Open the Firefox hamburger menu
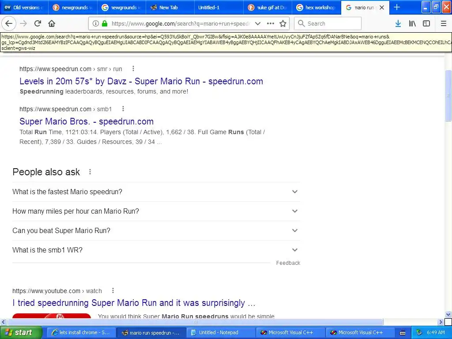 [443, 24]
